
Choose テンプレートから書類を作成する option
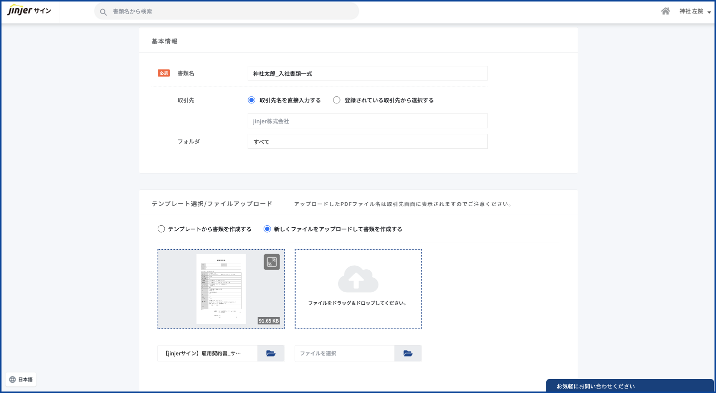click(x=161, y=229)
